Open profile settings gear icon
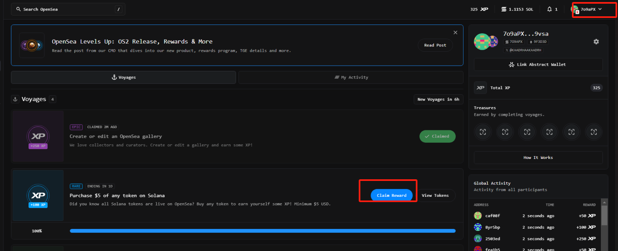The width and height of the screenshot is (618, 251). 596,42
